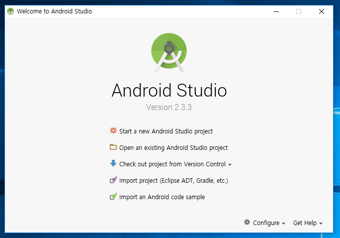The height and width of the screenshot is (238, 340).
Task: Click the Configure gear icon
Action: 247,222
